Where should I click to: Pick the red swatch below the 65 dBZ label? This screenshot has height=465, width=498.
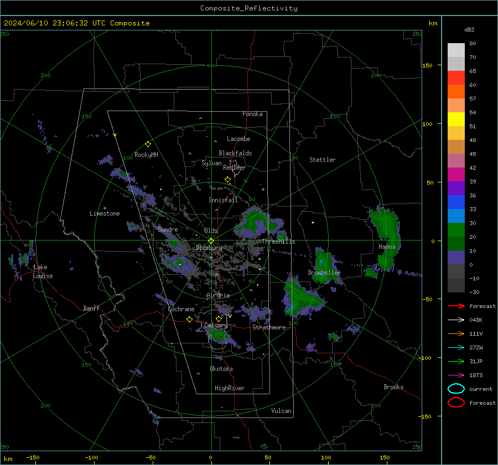click(x=456, y=78)
